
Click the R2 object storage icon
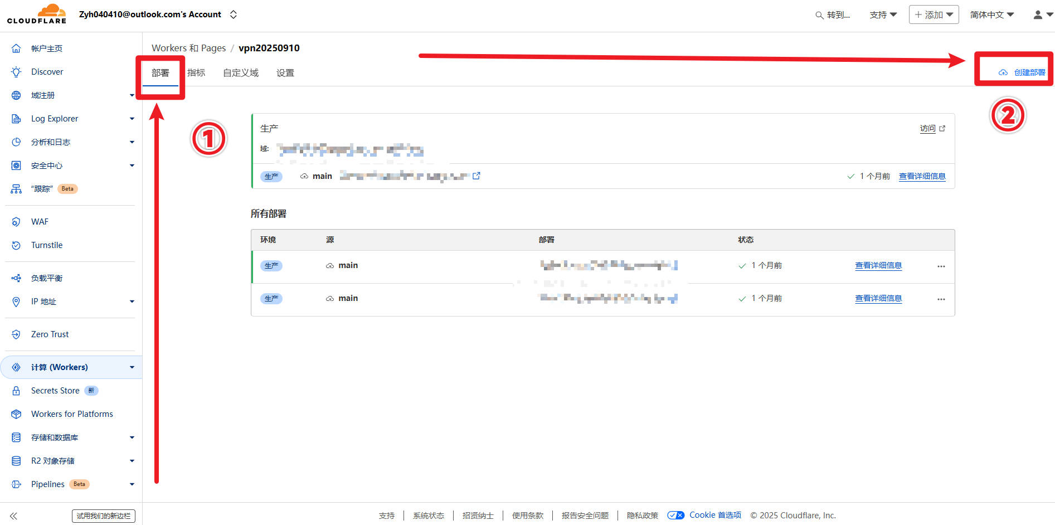point(16,461)
